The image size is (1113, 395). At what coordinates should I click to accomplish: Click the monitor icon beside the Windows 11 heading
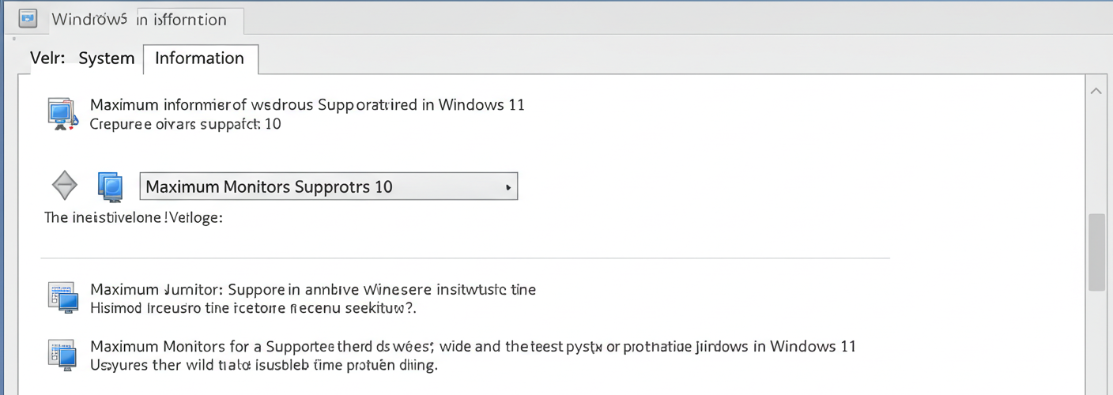[62, 114]
